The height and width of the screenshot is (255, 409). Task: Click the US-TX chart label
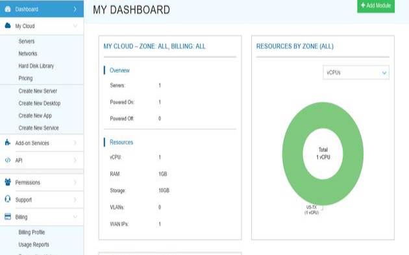point(312,210)
